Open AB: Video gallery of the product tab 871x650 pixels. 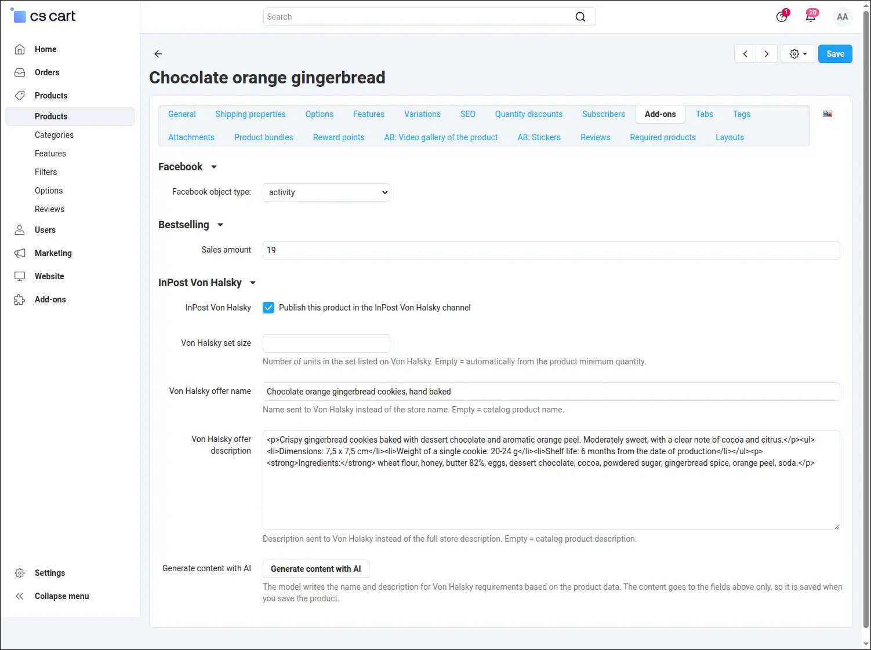click(x=441, y=137)
